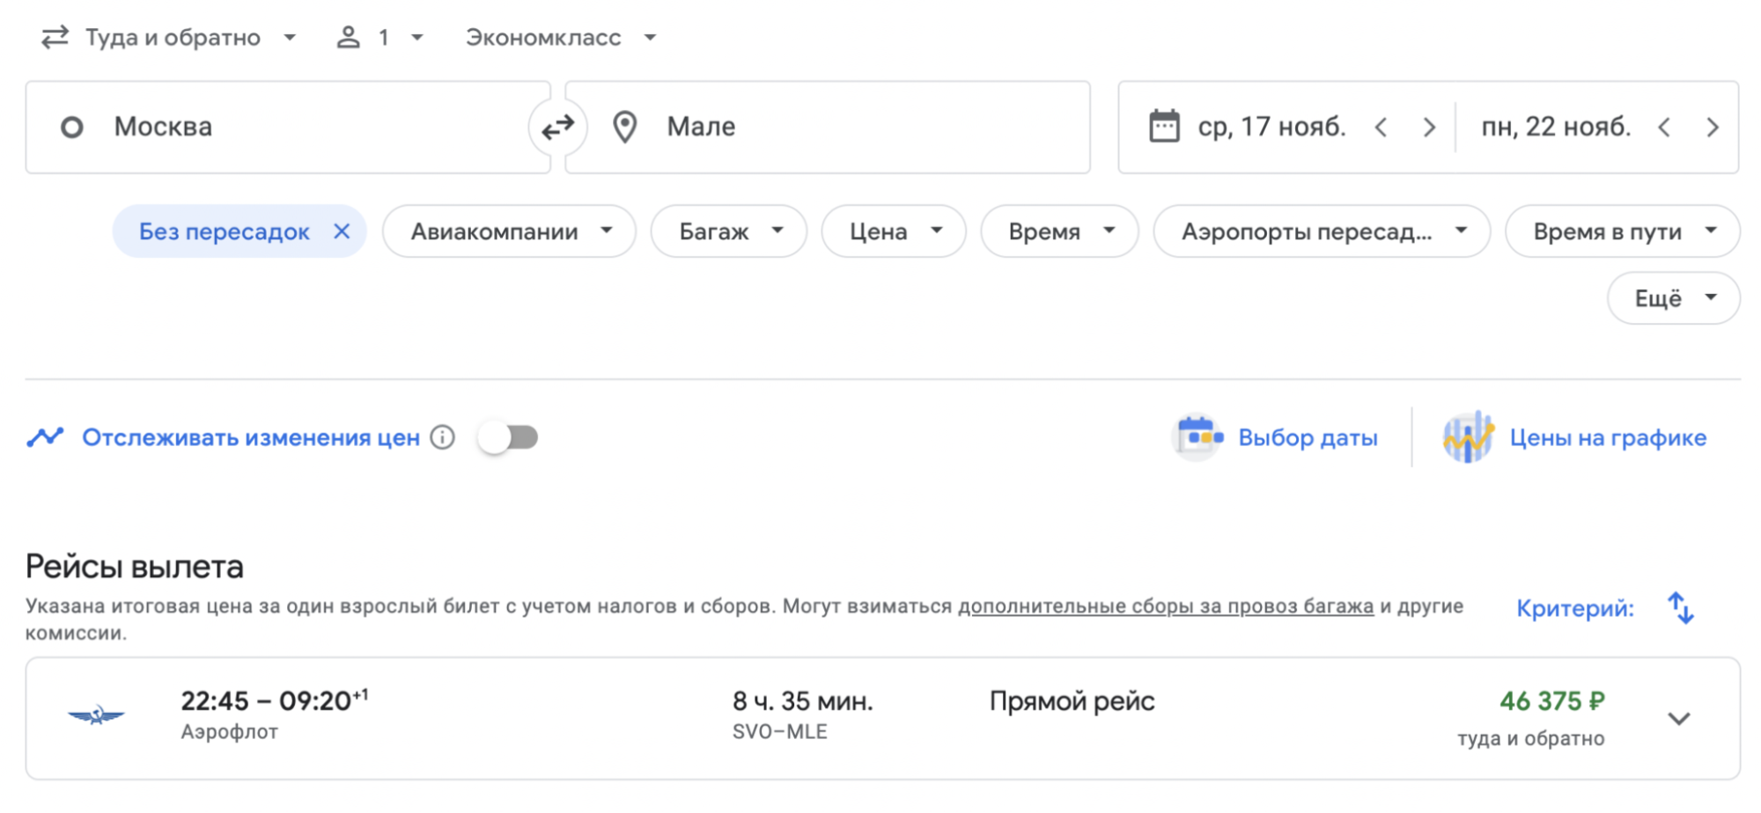Open Аэропорты пересадок filter dropdown
The width and height of the screenshot is (1761, 813).
[x=1322, y=231]
